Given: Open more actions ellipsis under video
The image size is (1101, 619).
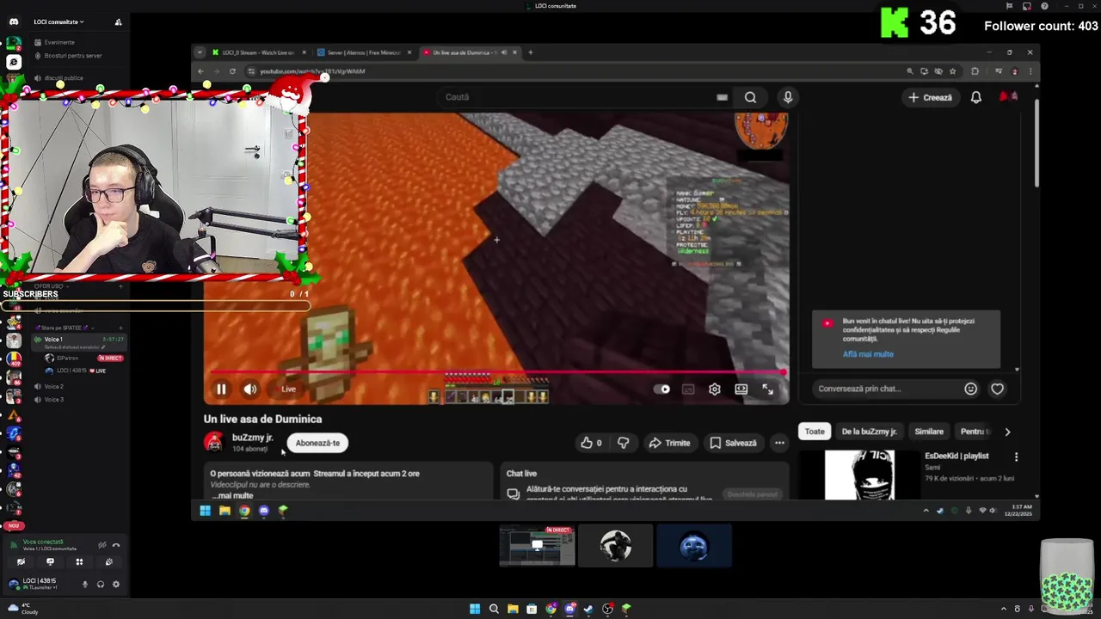Looking at the screenshot, I should (779, 443).
